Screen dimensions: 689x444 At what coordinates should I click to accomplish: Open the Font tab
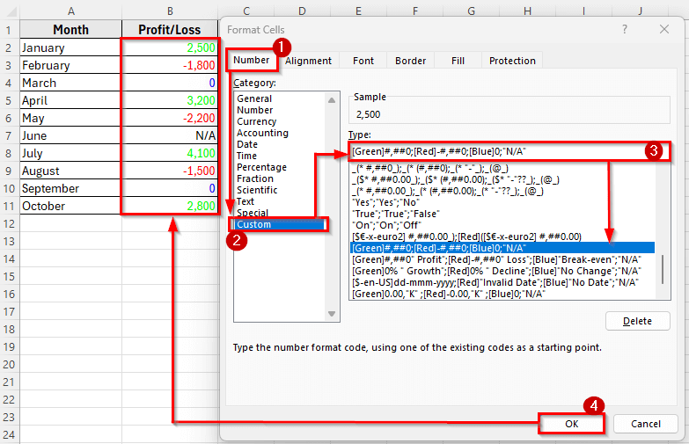coord(363,61)
